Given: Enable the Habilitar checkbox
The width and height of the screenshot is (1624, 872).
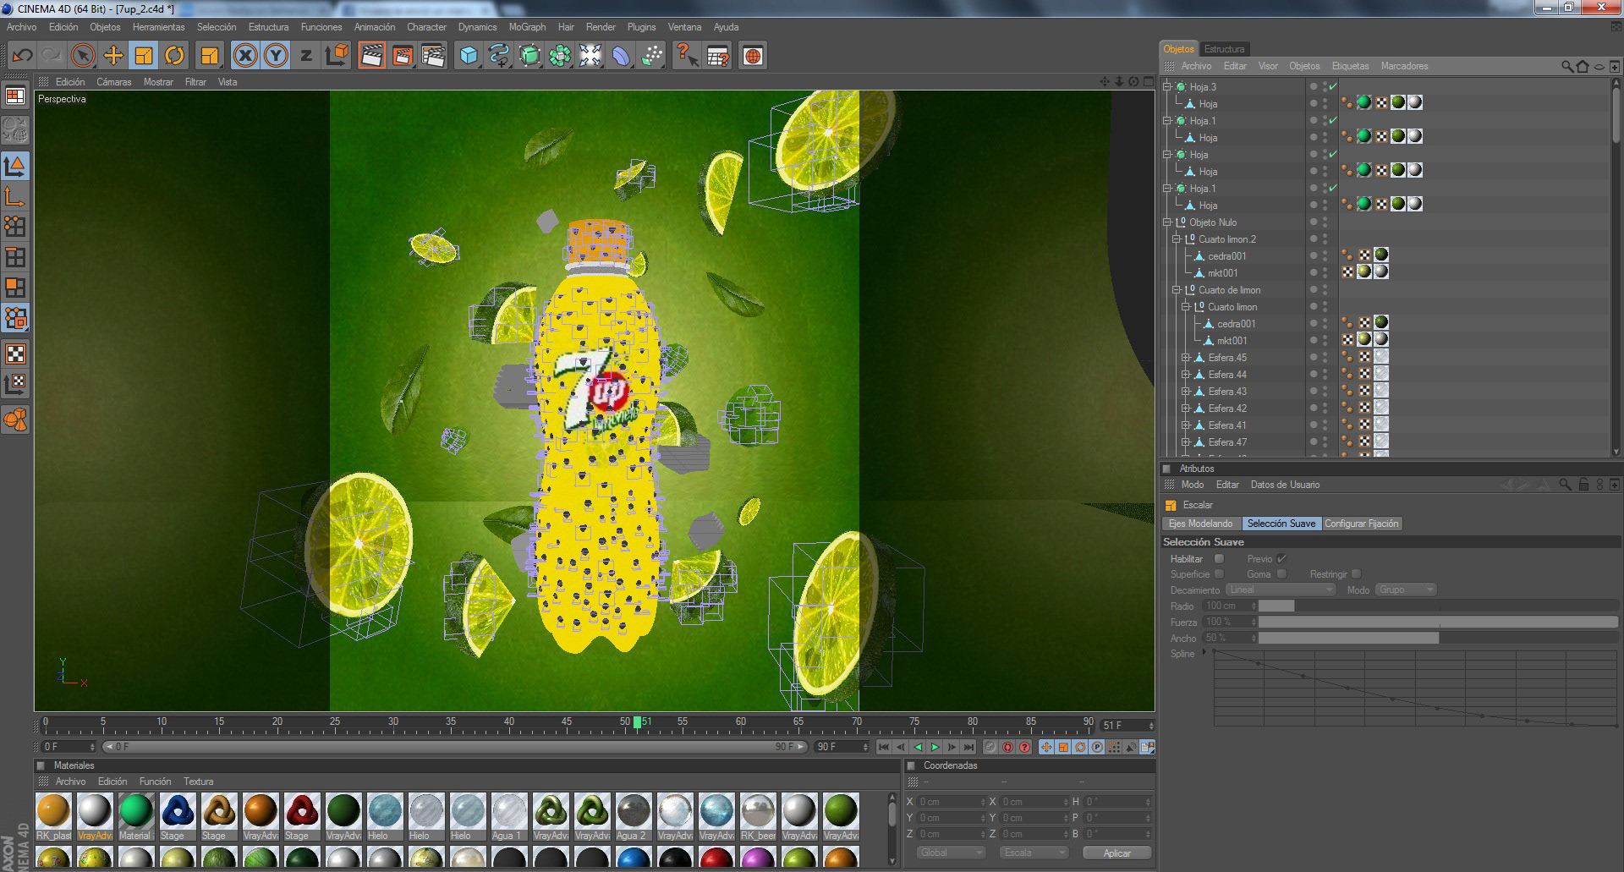Looking at the screenshot, I should [x=1219, y=559].
